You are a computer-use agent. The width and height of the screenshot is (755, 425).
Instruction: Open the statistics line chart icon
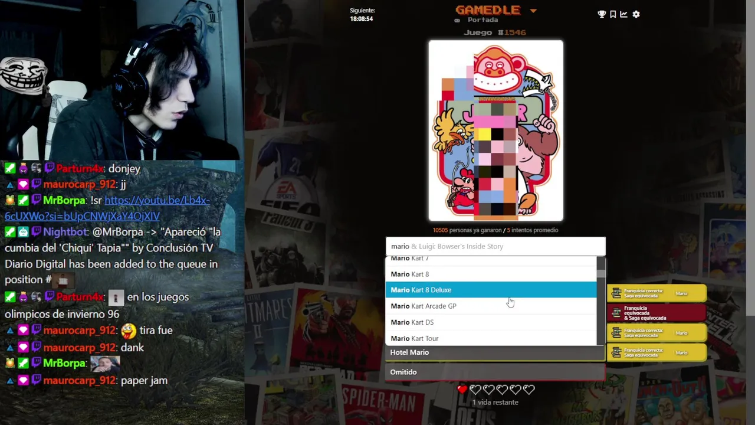pos(623,14)
